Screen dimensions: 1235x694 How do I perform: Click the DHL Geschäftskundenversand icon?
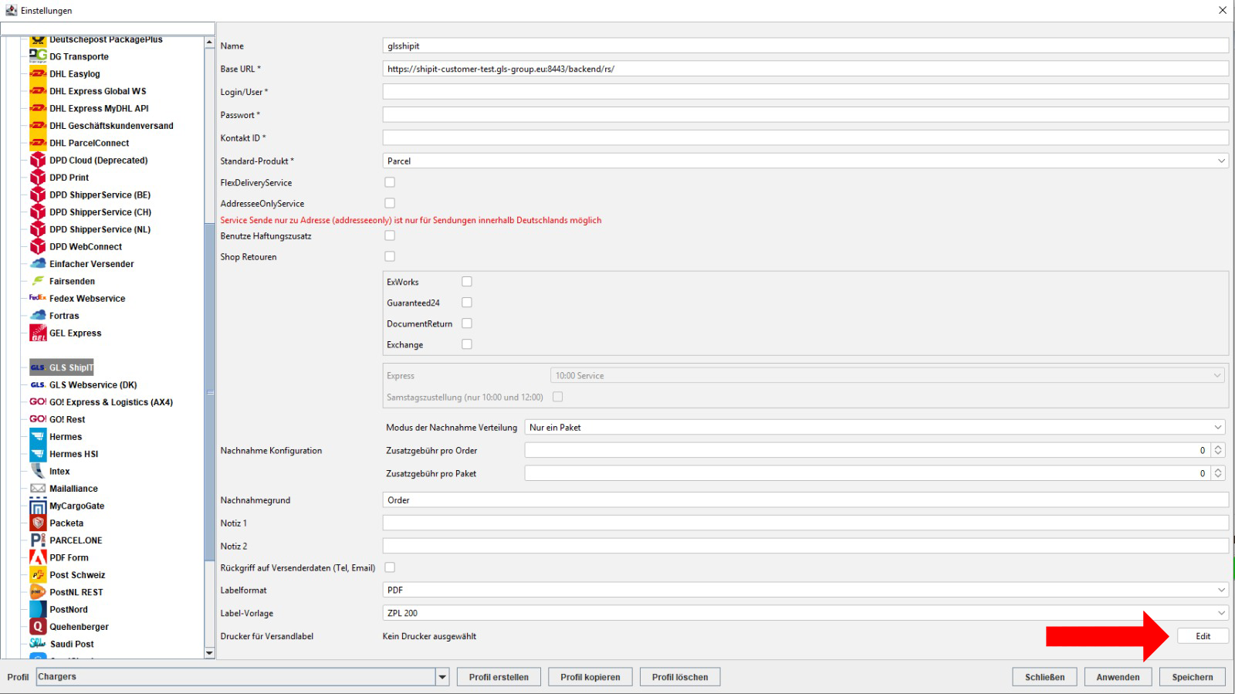click(x=38, y=126)
